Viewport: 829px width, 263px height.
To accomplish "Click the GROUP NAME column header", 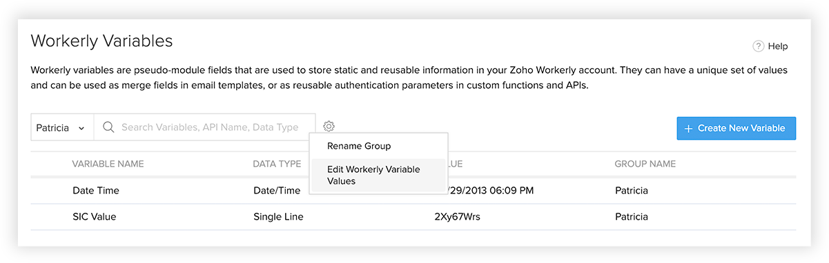I will pos(645,164).
